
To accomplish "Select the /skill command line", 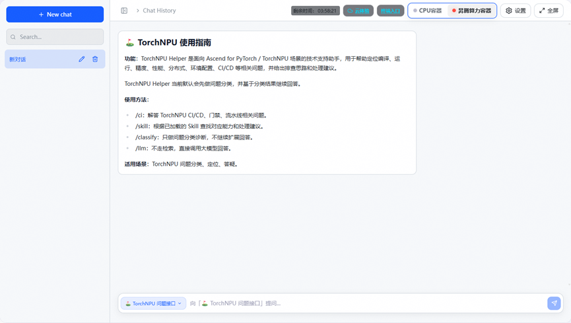I will pyautogui.click(x=199, y=126).
